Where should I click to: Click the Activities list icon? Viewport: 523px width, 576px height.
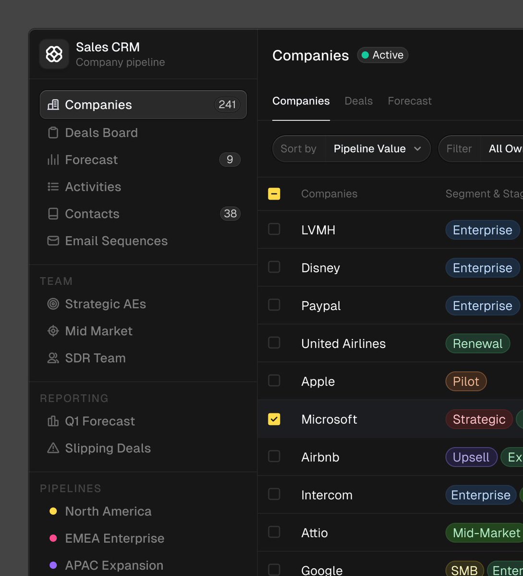(53, 187)
